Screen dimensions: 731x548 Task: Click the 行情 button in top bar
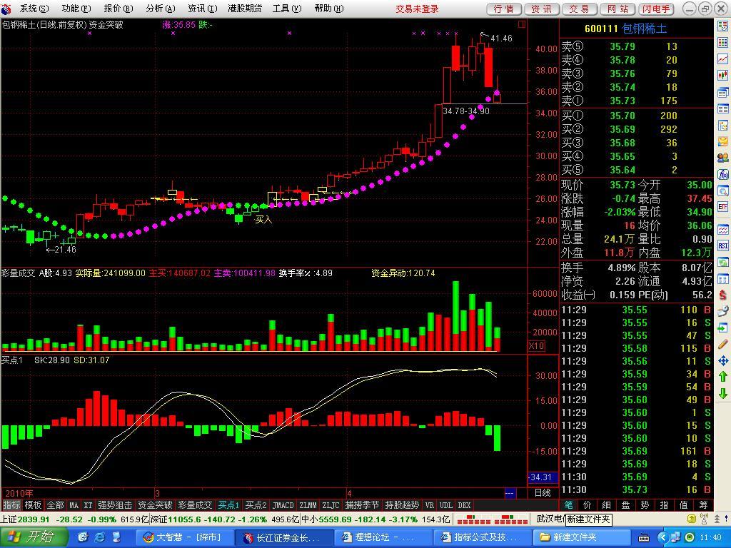(x=504, y=9)
